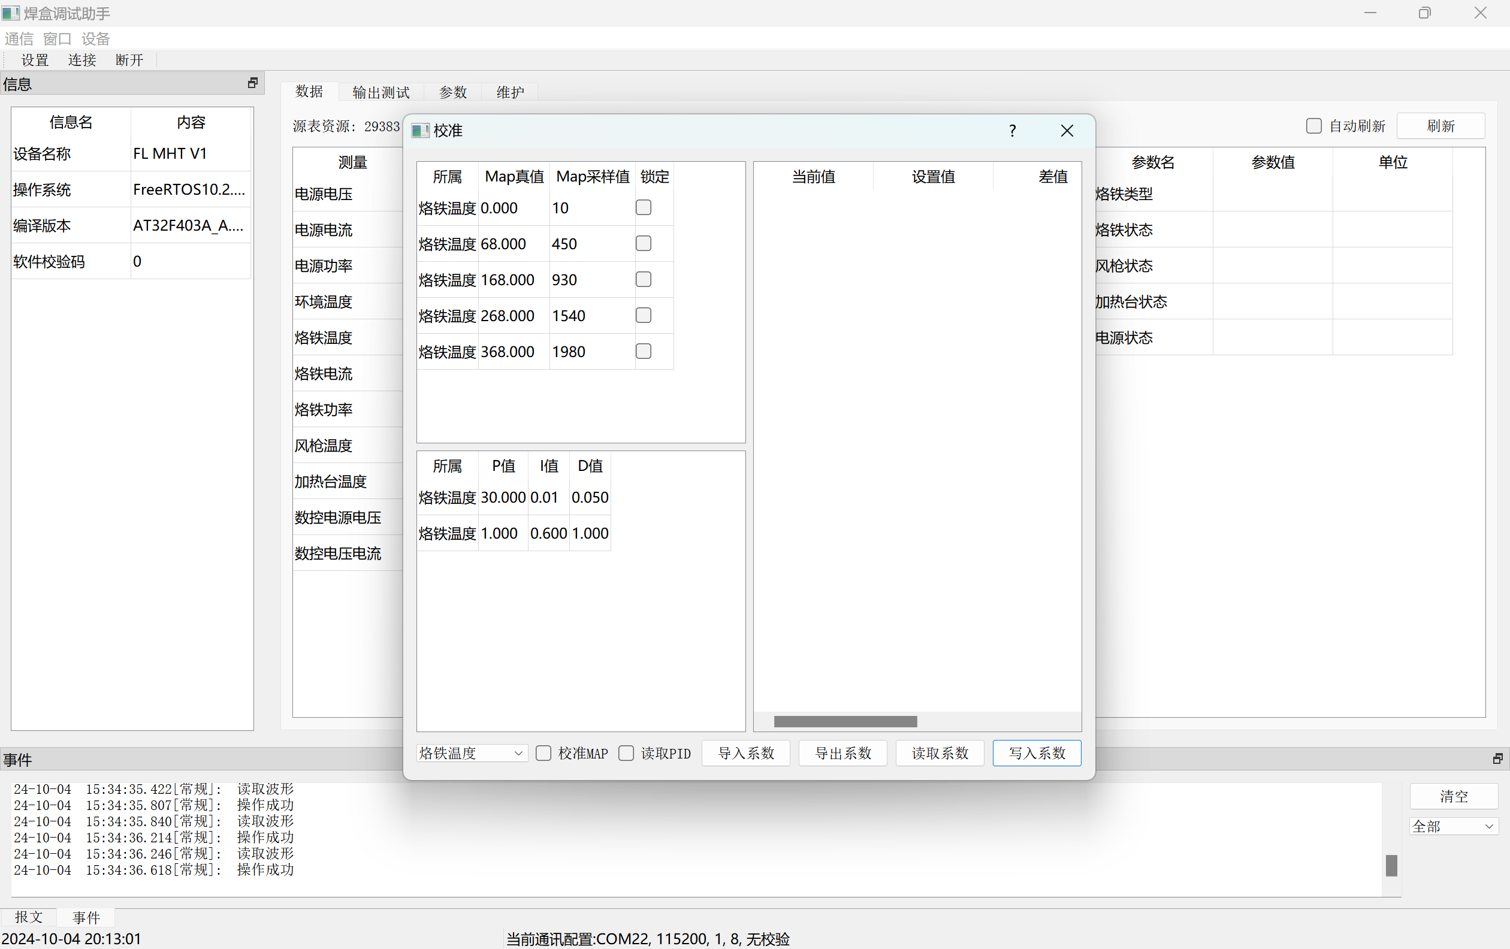1510x949 pixels.
Task: Switch to the 报文 tab at bottom
Action: pyautogui.click(x=29, y=917)
